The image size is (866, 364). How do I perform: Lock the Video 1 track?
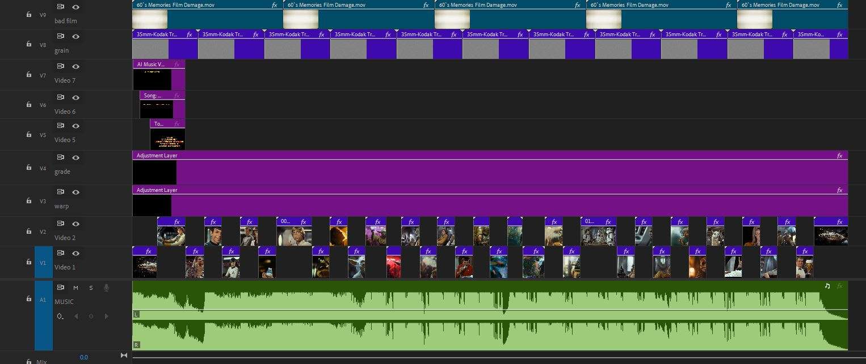click(29, 262)
